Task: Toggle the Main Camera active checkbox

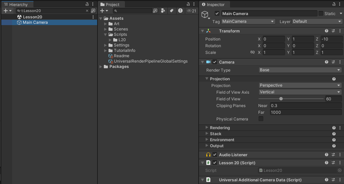Action: pos(217,14)
